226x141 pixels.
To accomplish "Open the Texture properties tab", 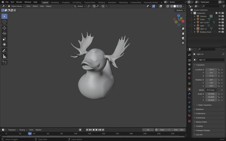I will (189, 121).
